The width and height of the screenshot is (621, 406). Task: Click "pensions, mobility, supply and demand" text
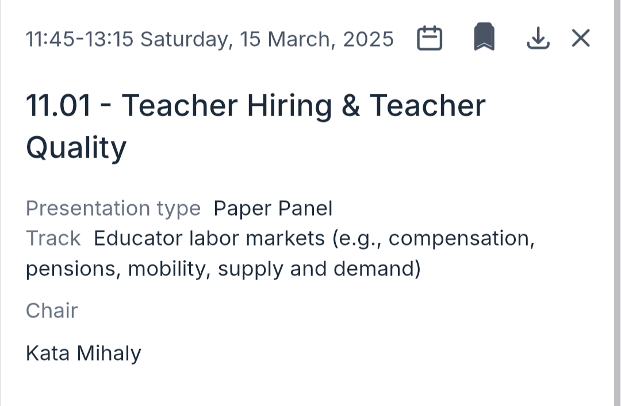(223, 269)
